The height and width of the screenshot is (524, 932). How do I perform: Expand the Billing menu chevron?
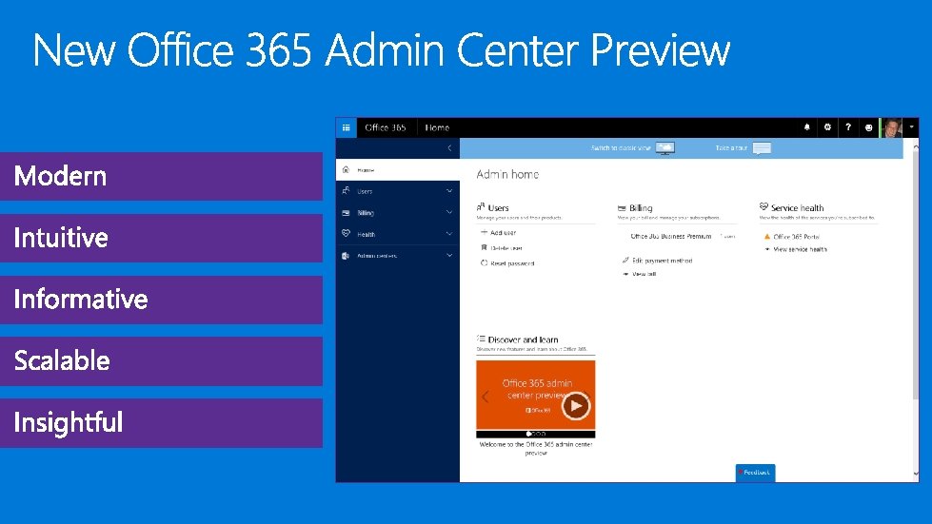449,212
